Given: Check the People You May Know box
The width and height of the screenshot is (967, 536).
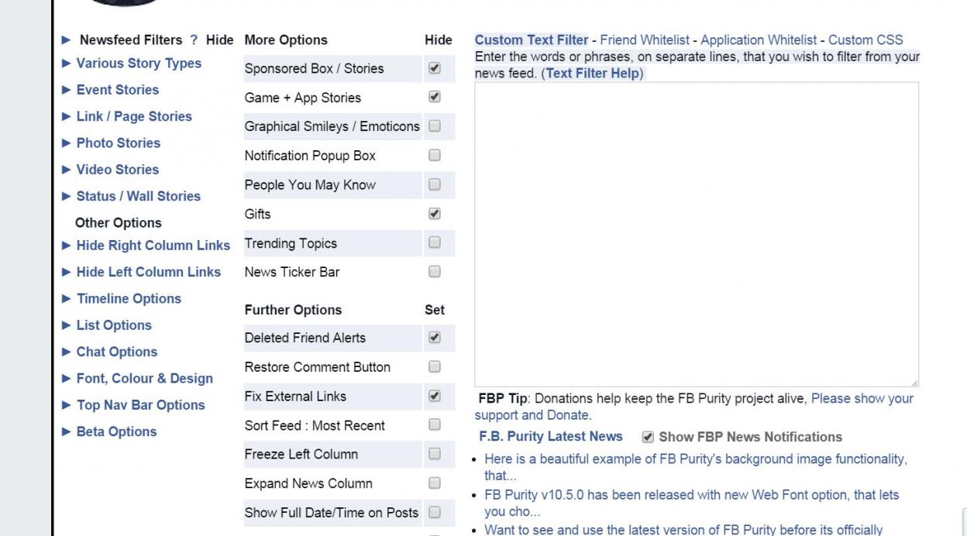Looking at the screenshot, I should [x=435, y=184].
